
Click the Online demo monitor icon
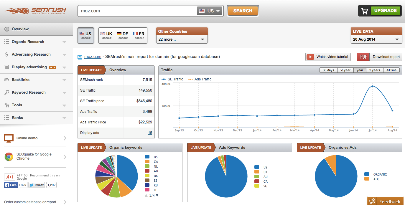pyautogui.click(x=9, y=138)
